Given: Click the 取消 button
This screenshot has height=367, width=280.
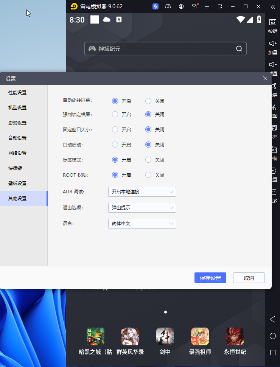Looking at the screenshot, I should tap(249, 278).
